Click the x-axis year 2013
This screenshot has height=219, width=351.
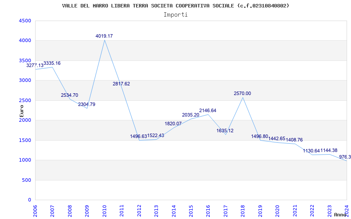[x=156, y=211]
